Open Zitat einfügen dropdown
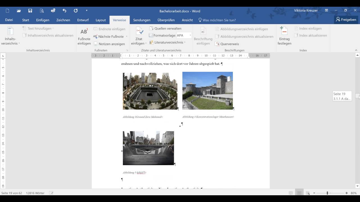 point(139,36)
